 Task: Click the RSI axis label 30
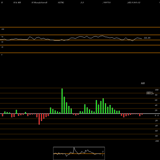pos(2,47)
